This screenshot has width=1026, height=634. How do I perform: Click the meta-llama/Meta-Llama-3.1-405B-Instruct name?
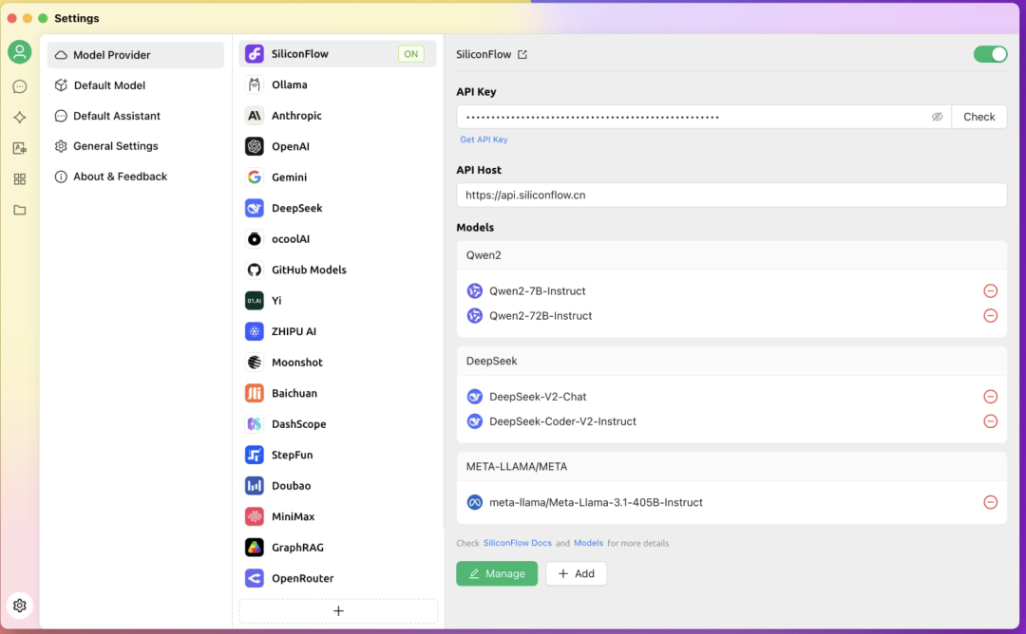(x=596, y=502)
